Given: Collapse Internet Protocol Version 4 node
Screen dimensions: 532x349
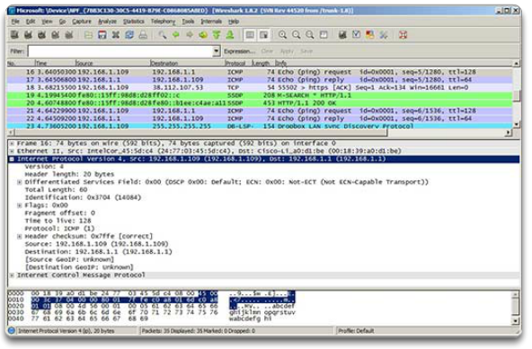Looking at the screenshot, I should coord(12,159).
